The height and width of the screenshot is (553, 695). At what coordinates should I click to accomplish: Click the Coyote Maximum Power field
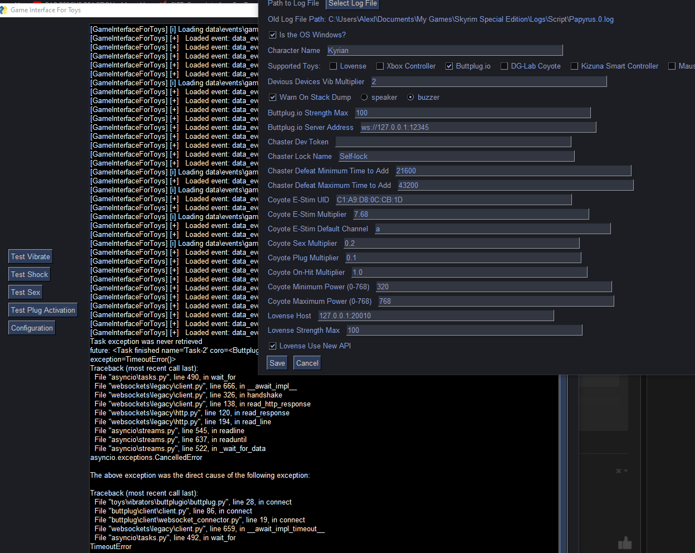[496, 301]
